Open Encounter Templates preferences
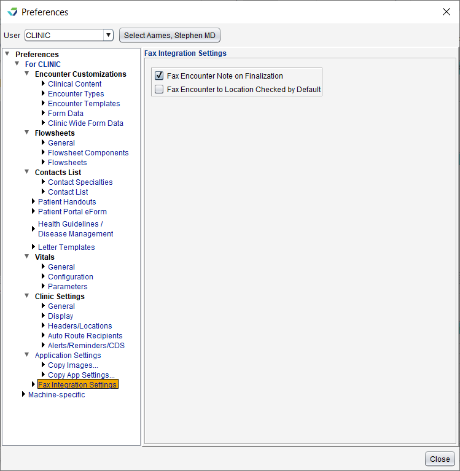Viewport: 460px width, 471px height. coord(84,104)
